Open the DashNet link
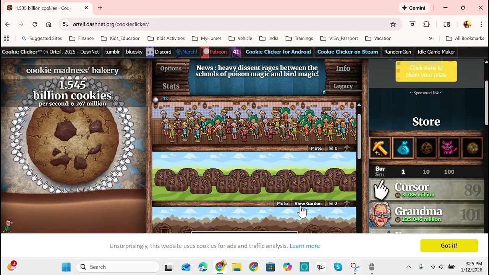Image resolution: width=489 pixels, height=275 pixels. pyautogui.click(x=89, y=52)
